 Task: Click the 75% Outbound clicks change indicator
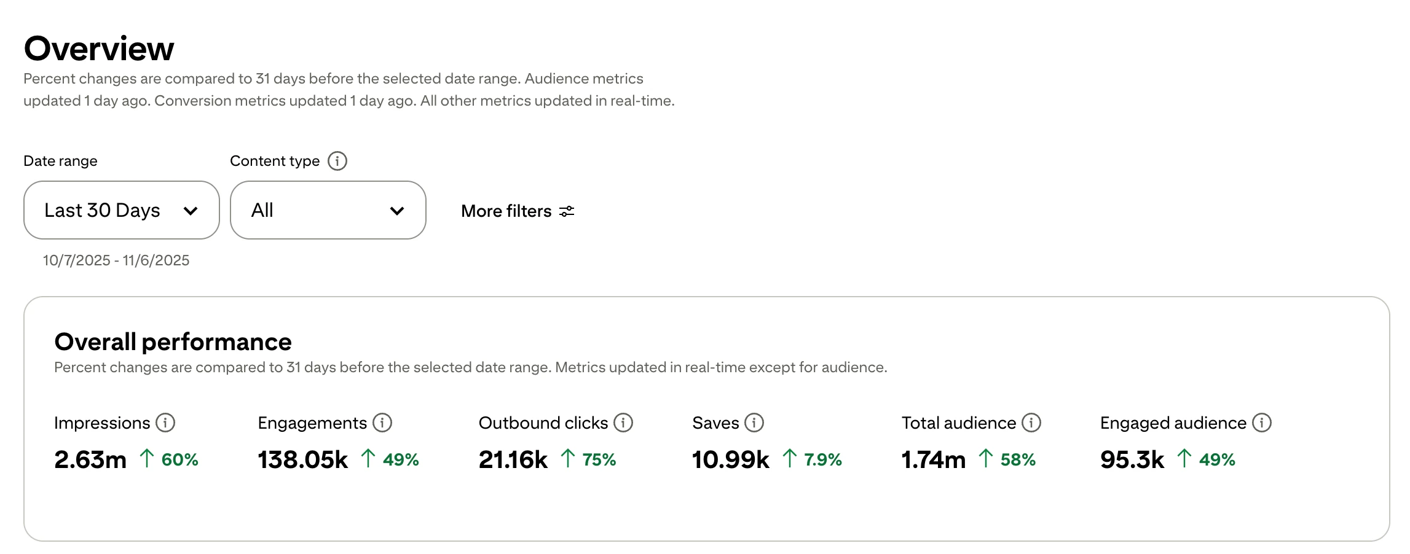[598, 459]
